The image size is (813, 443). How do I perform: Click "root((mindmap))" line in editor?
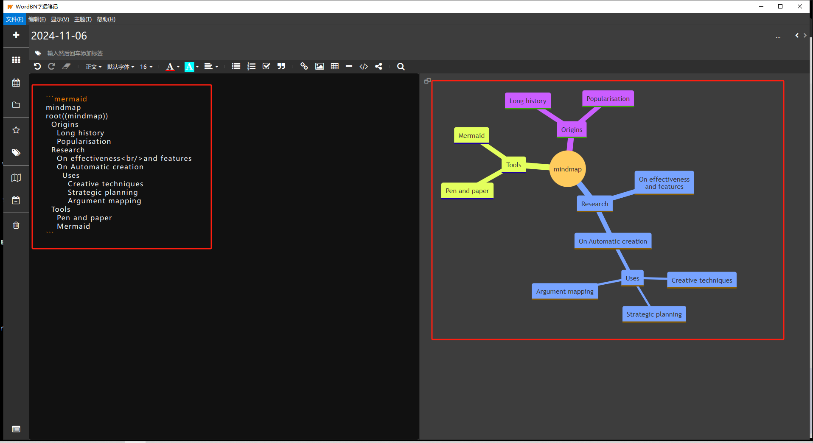point(77,116)
